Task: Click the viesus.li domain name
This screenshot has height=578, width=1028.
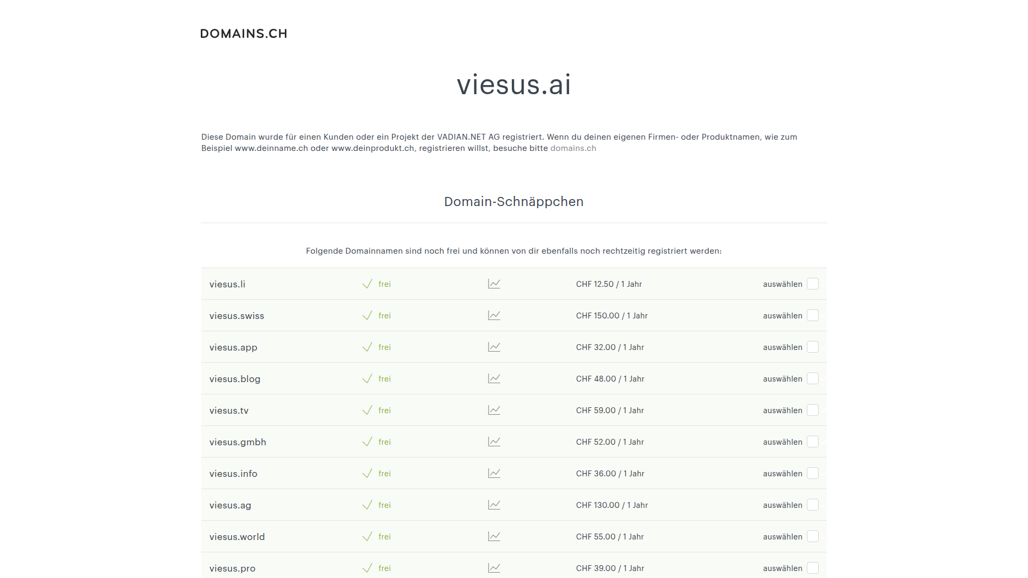Action: coord(227,284)
